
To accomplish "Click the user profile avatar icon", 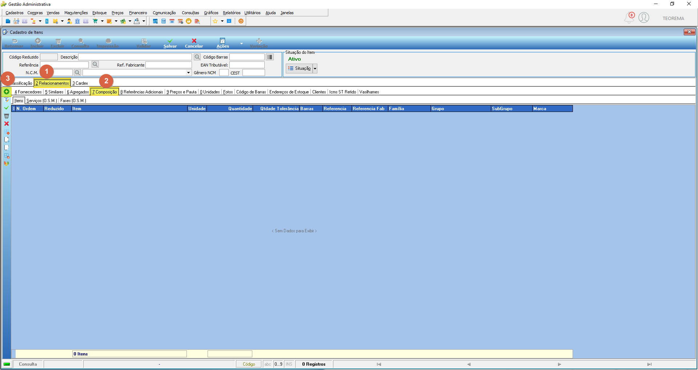I will 644,17.
